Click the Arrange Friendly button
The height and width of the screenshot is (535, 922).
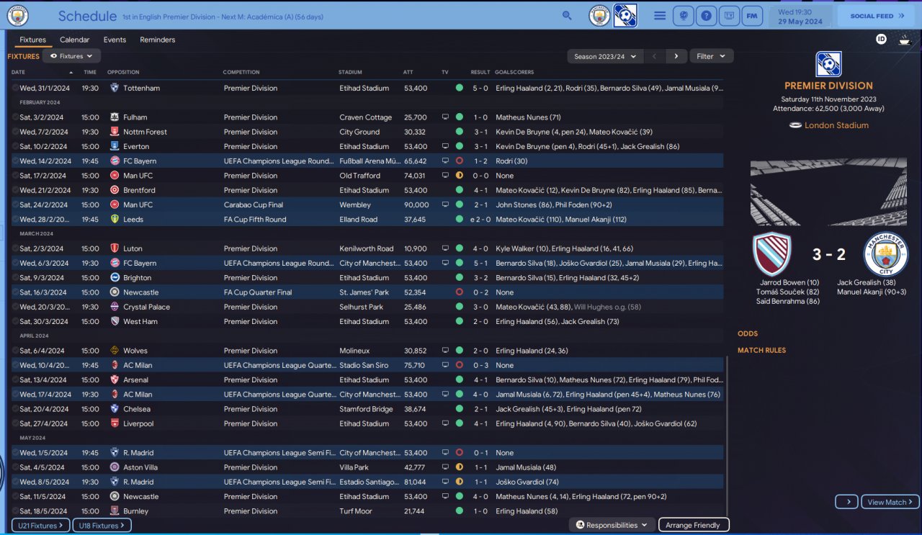(x=694, y=525)
